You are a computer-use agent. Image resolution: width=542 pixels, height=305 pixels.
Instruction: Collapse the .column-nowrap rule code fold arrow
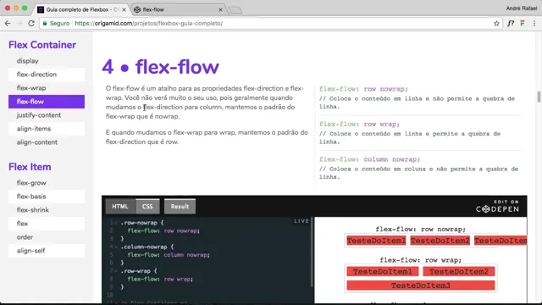pos(116,247)
